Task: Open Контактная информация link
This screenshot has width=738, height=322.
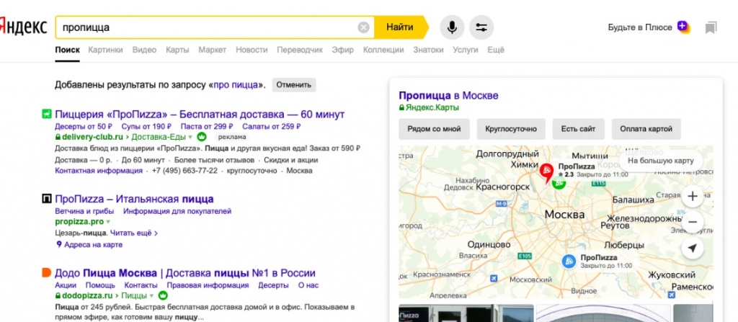Action: 99,171
